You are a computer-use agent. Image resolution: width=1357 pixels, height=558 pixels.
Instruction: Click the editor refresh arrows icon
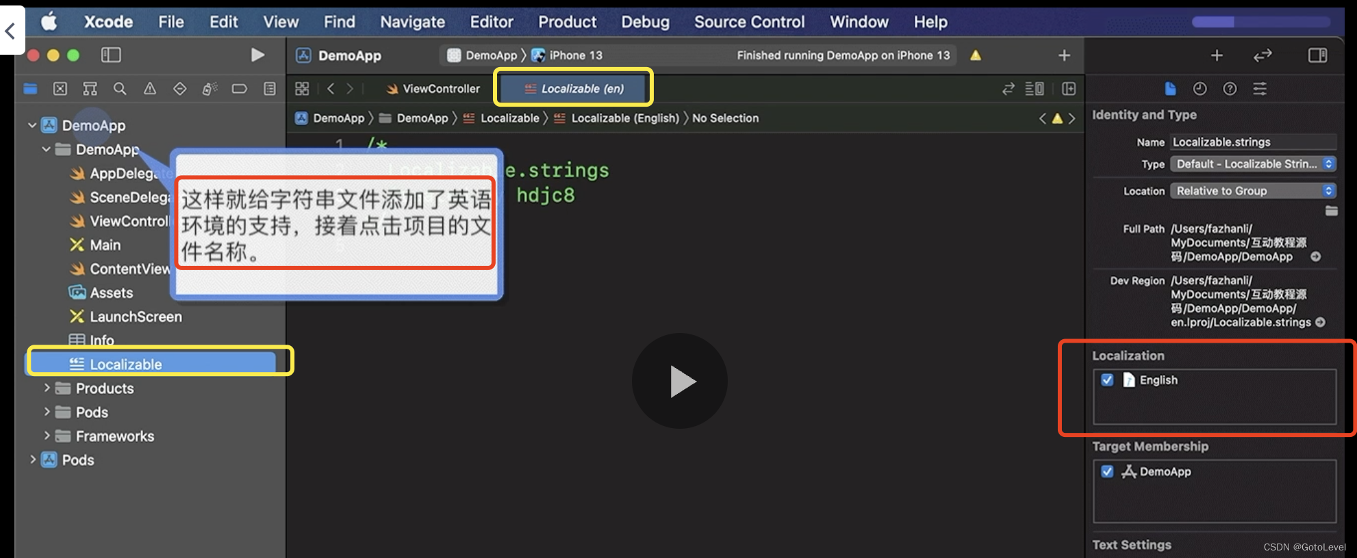(x=1008, y=88)
